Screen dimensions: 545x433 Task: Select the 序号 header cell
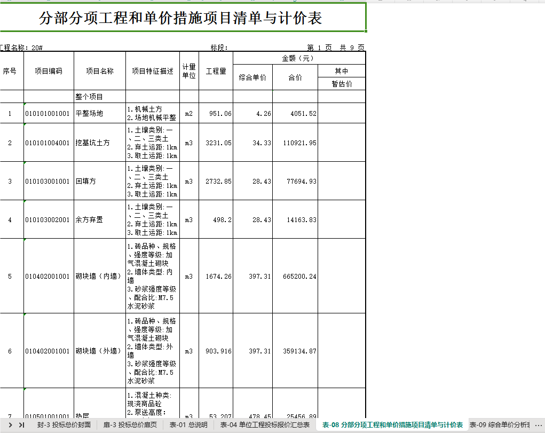(x=11, y=71)
